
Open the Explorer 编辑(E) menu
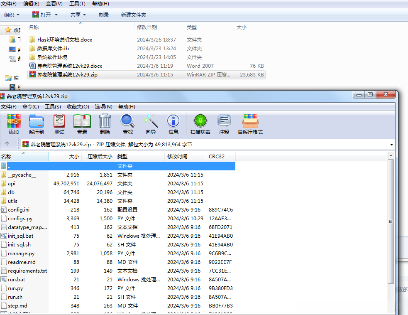click(31, 4)
